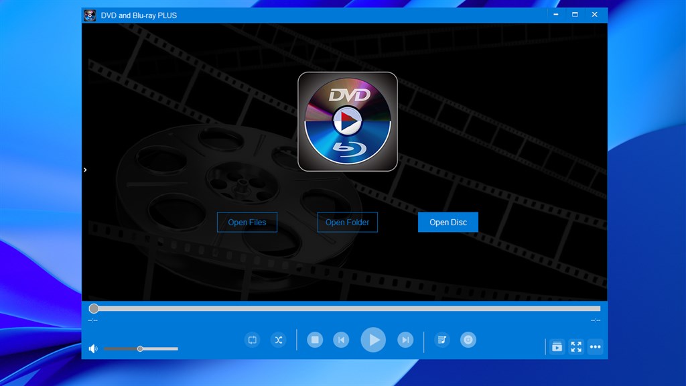The image size is (686, 386).
Task: Mute audio using the speaker icon
Action: click(x=93, y=348)
